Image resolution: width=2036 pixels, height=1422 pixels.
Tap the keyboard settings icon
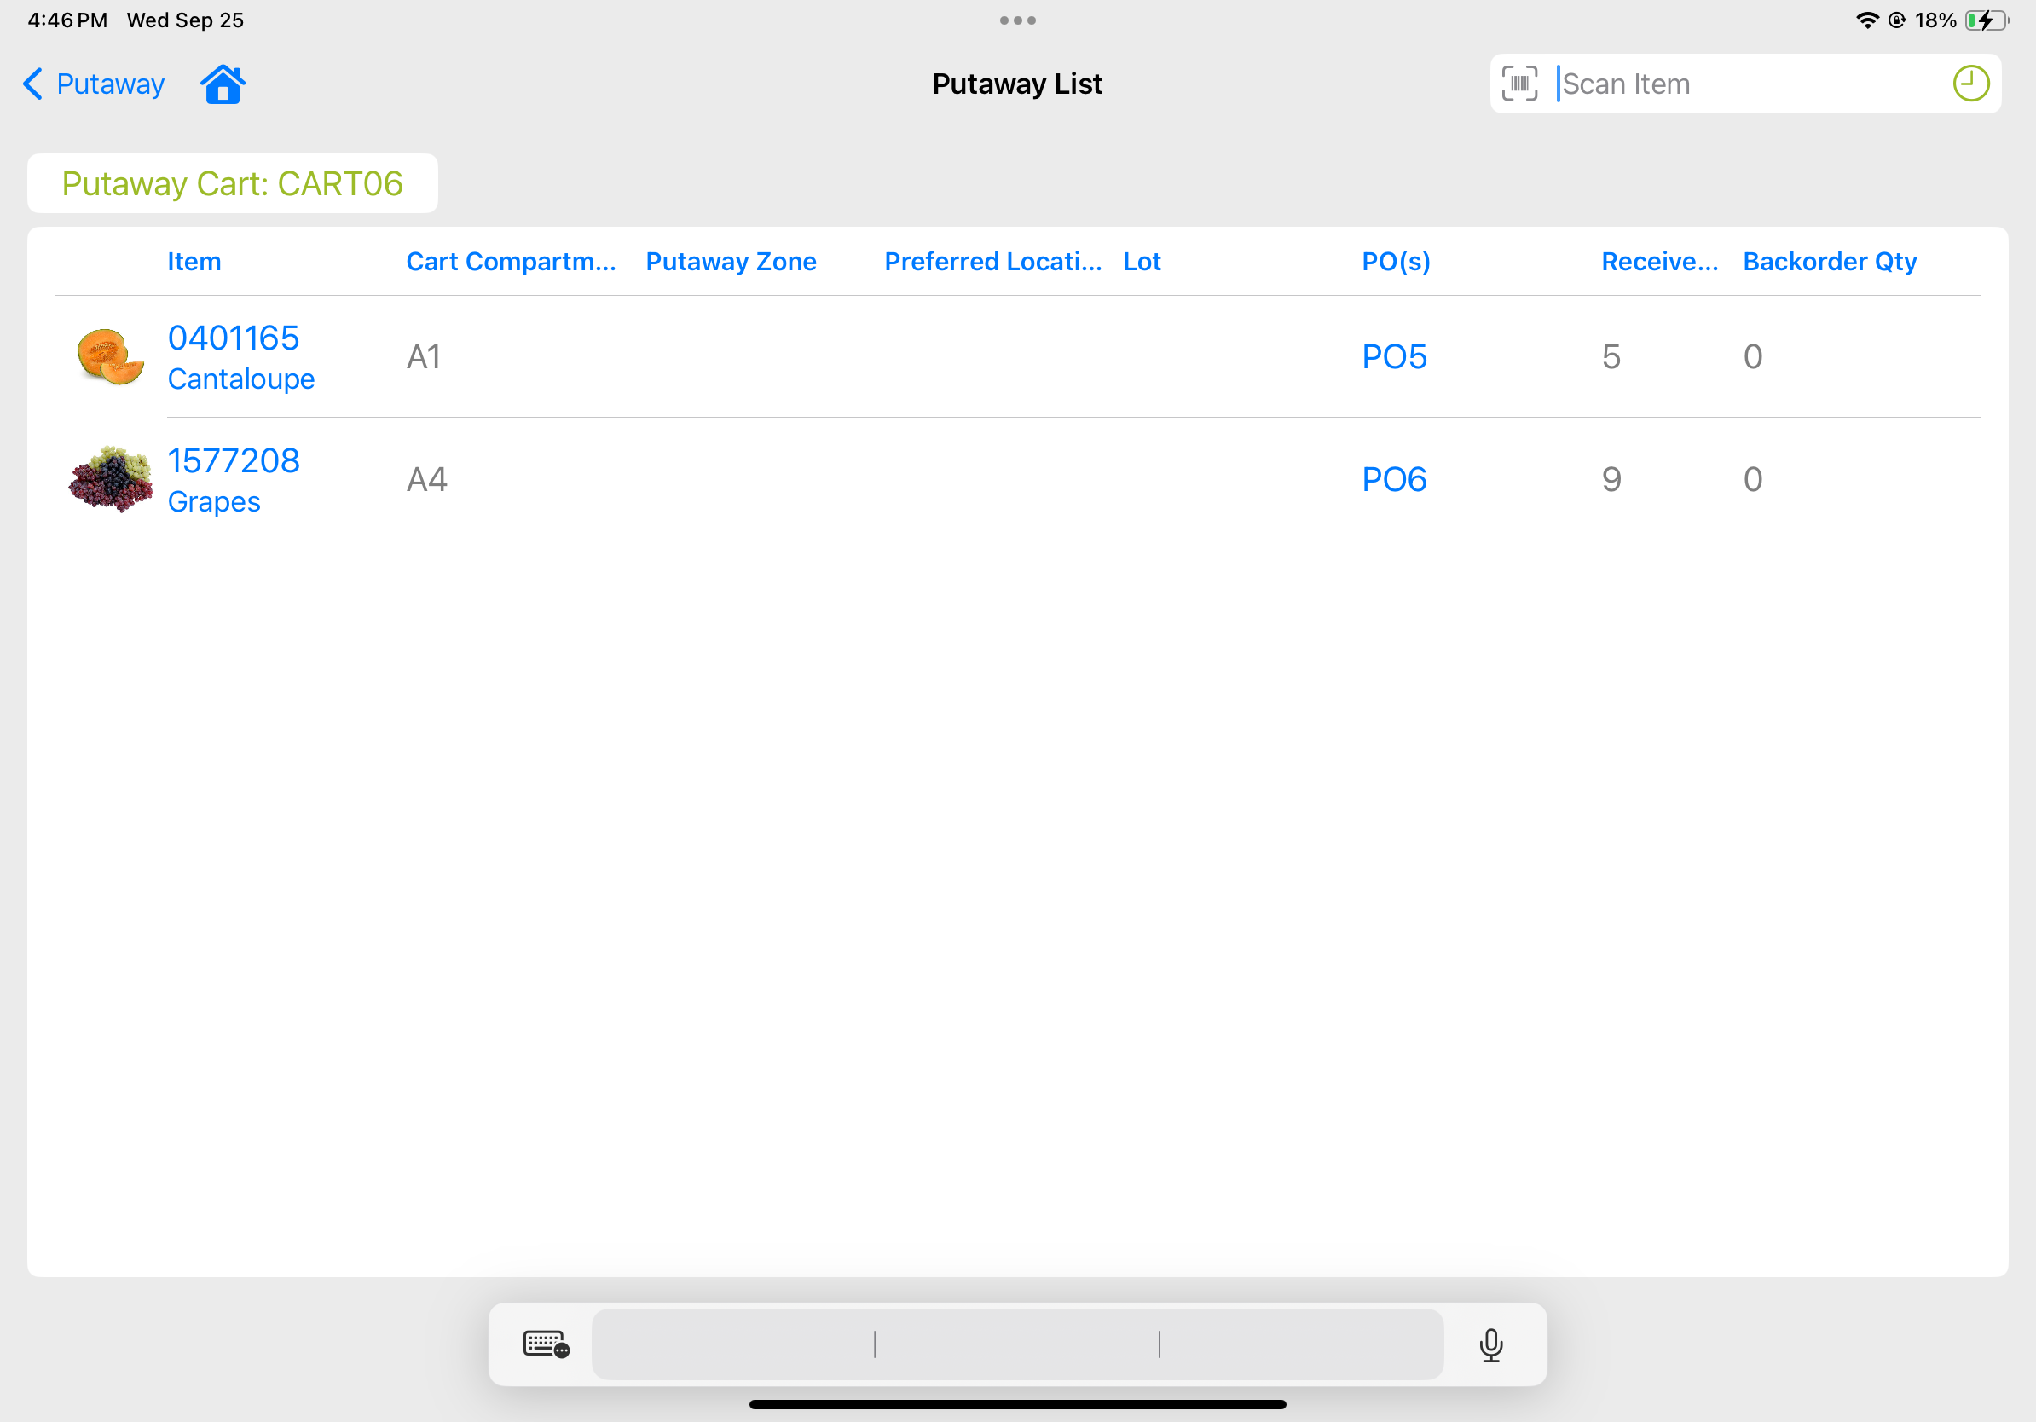[x=546, y=1344]
